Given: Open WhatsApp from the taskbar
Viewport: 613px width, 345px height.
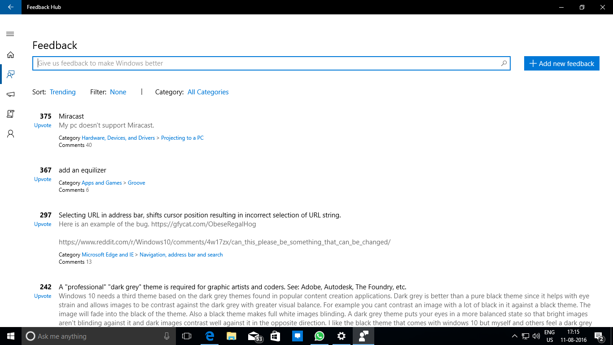Looking at the screenshot, I should tap(319, 336).
